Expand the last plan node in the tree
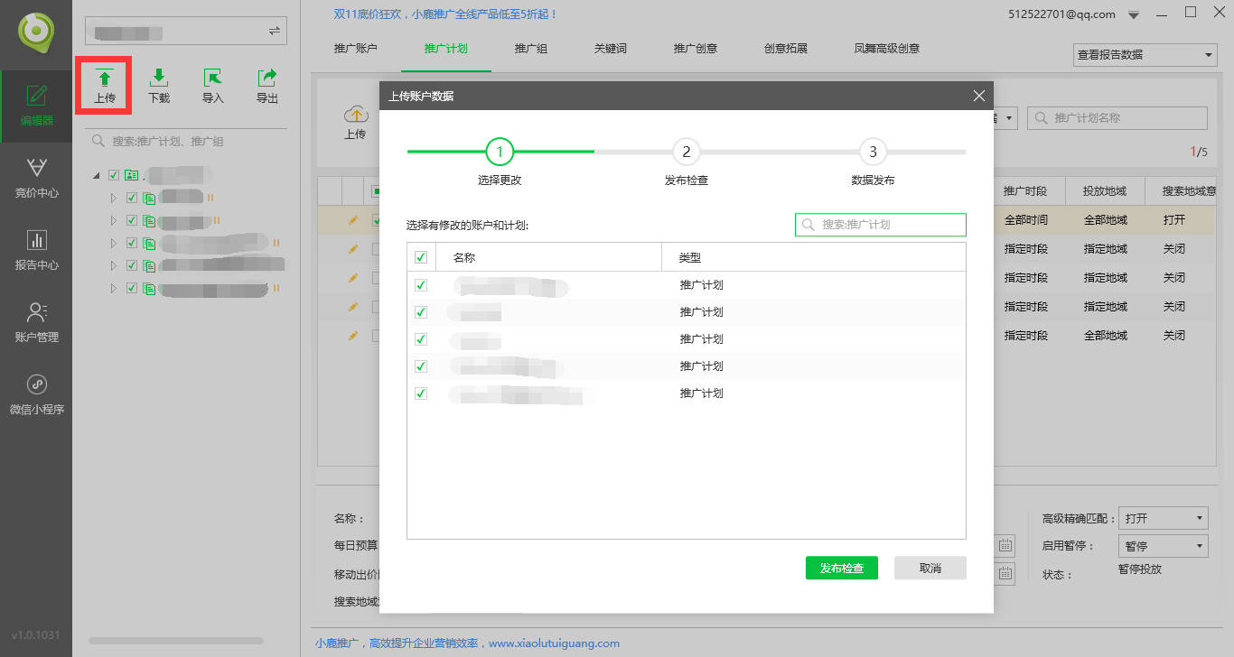Image resolution: width=1234 pixels, height=657 pixels. pos(114,288)
